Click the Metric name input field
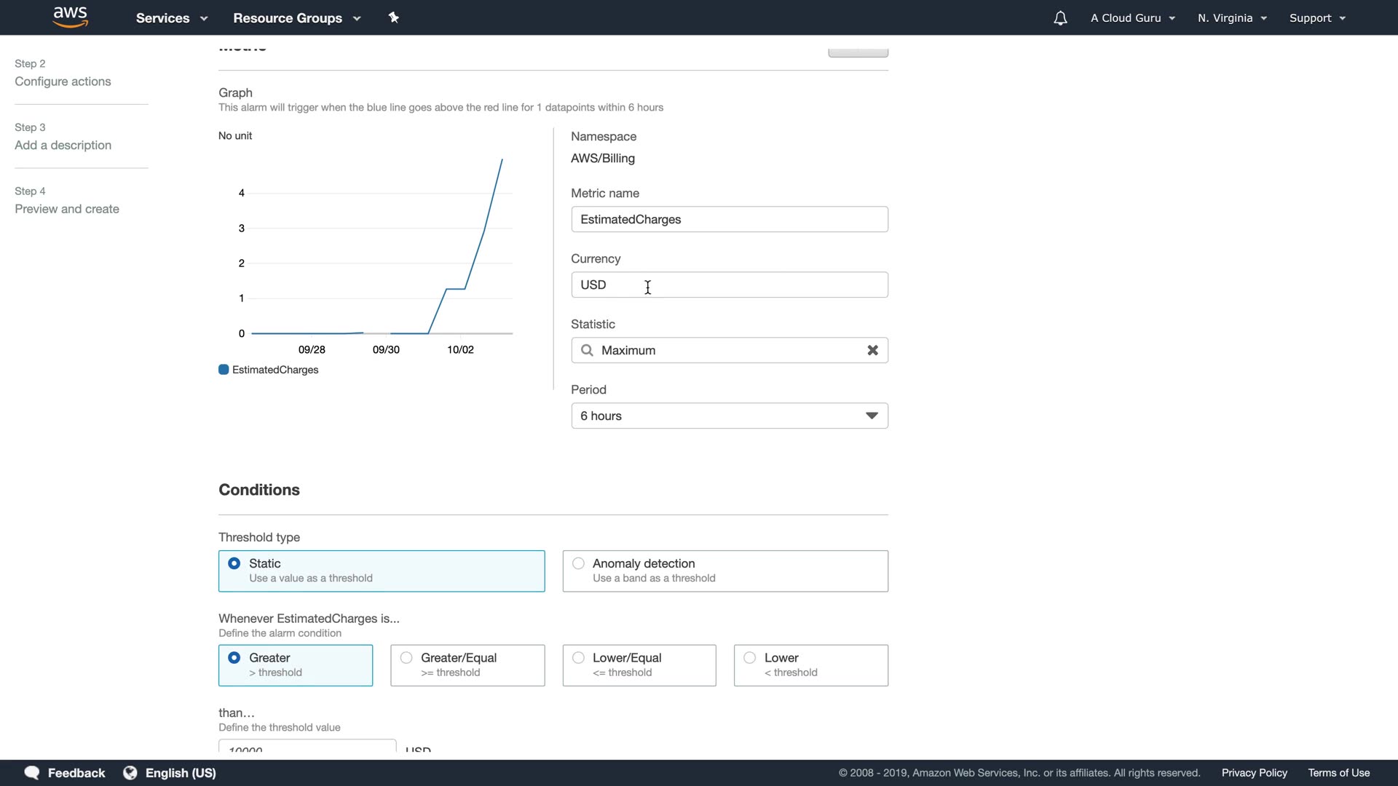Screen dimensions: 1398x786 click(729, 219)
